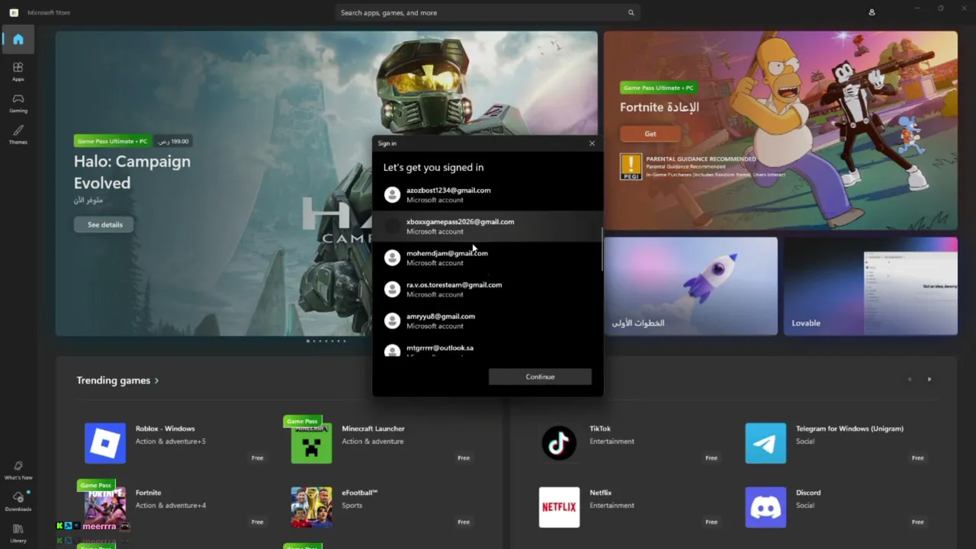Select the mtgrrrrr@outlook.sa account
The image size is (976, 549).
coord(487,349)
